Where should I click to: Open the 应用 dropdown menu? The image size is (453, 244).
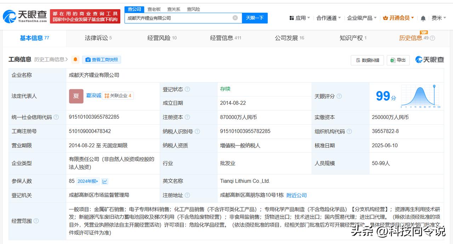coord(299,18)
